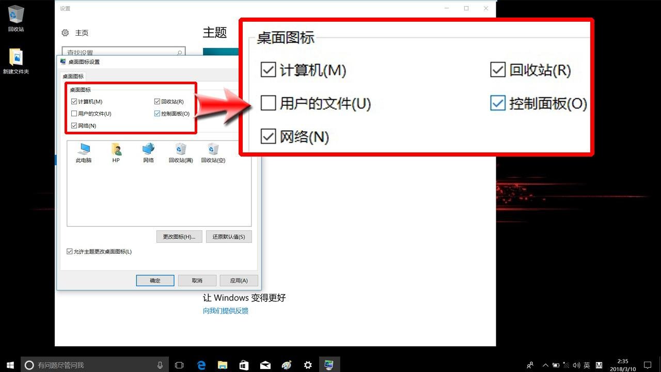Switch to the 桌面图标 tab
The height and width of the screenshot is (372, 661).
click(74, 75)
